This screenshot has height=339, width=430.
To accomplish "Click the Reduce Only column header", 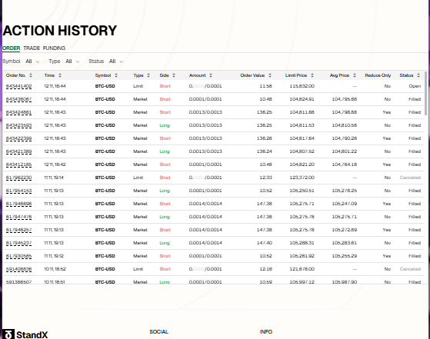I will click(x=378, y=75).
